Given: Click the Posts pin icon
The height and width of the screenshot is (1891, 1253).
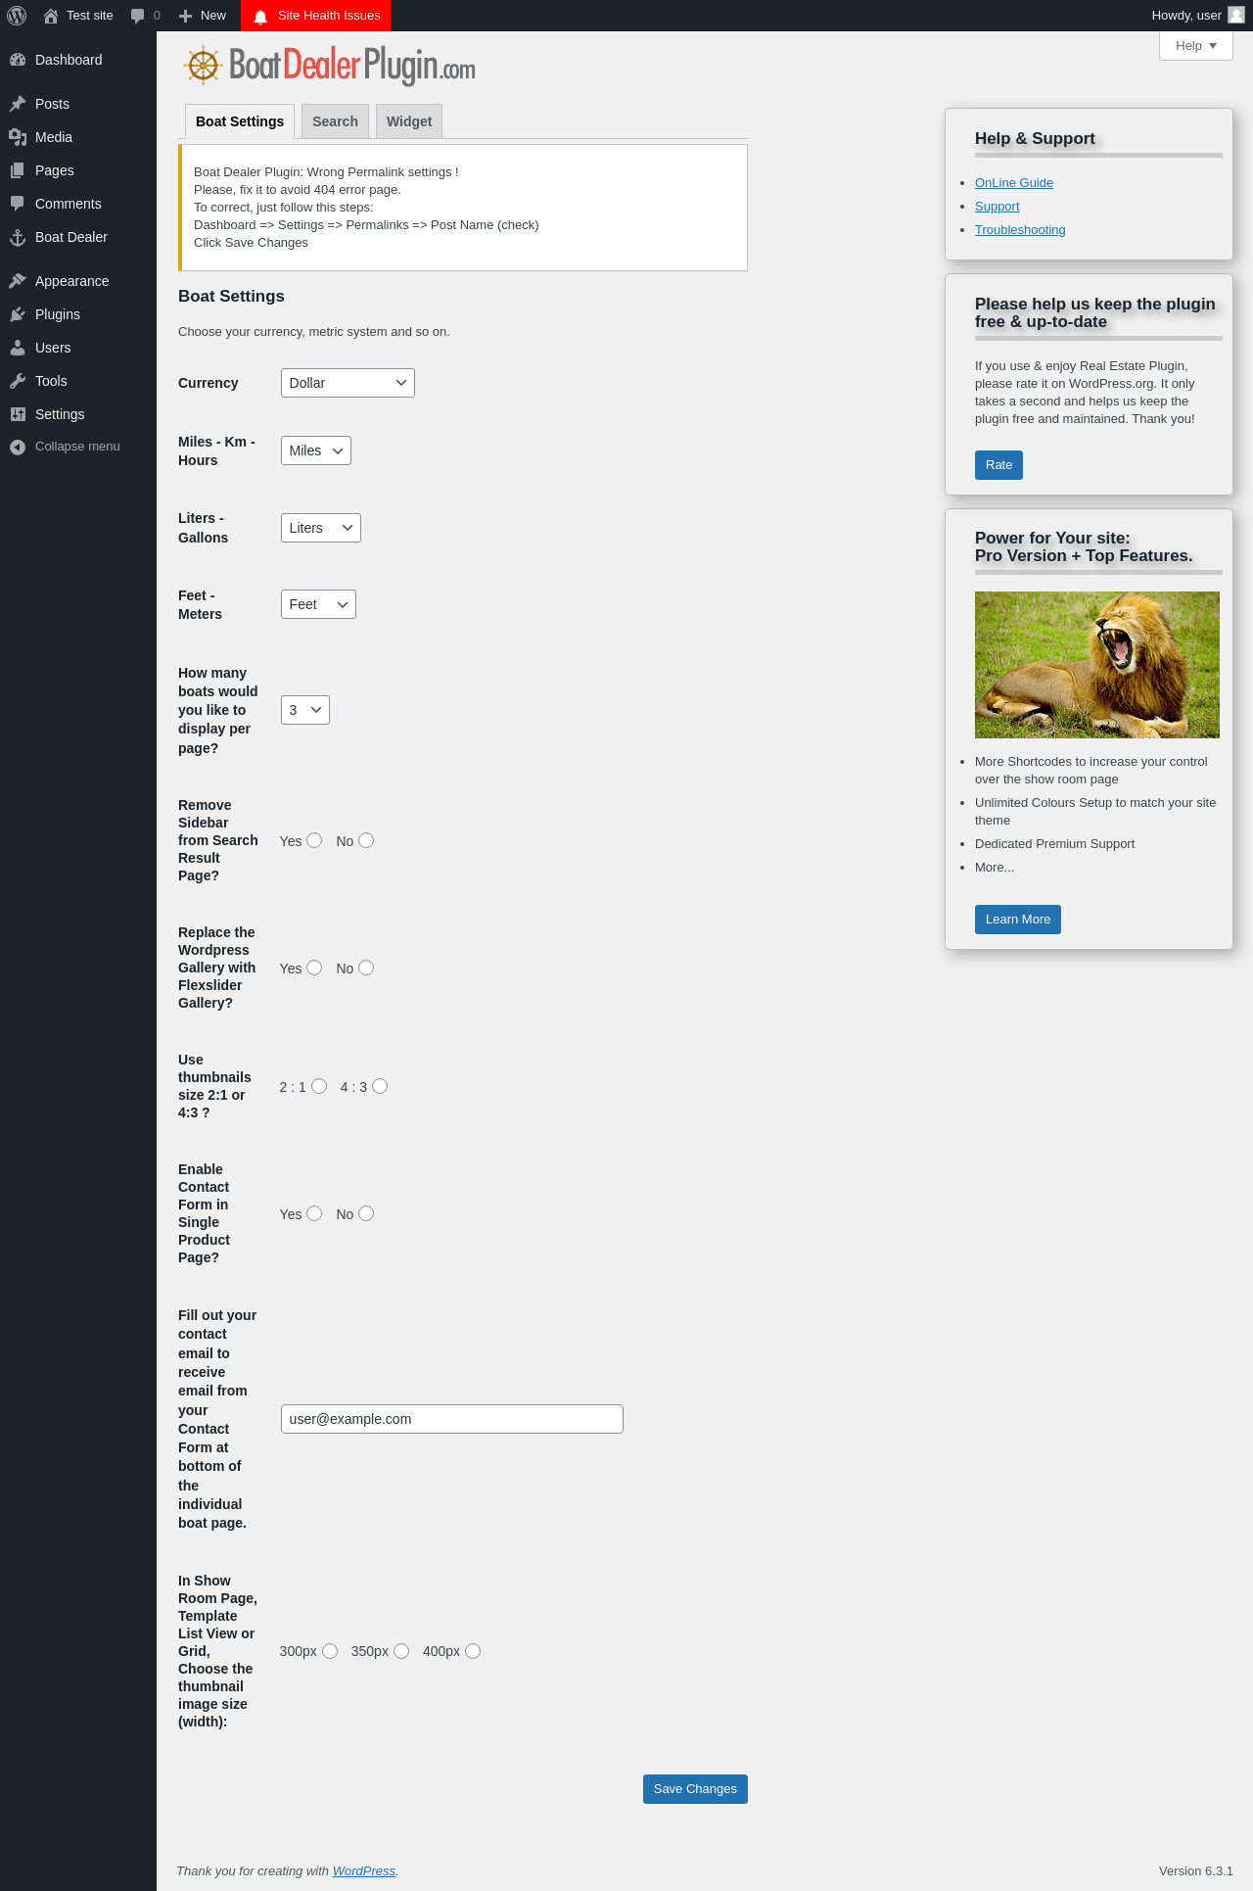Looking at the screenshot, I should (x=18, y=104).
